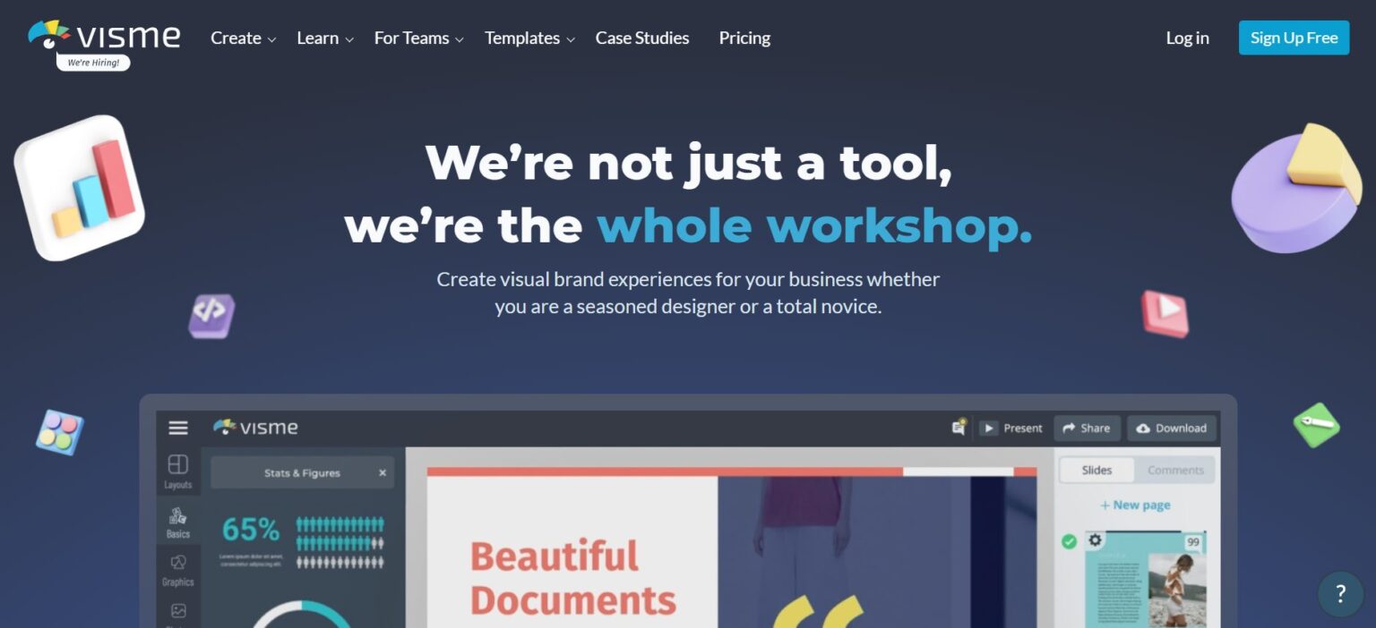Image resolution: width=1376 pixels, height=628 pixels.
Task: Open the Basics tools panel
Action: click(177, 520)
